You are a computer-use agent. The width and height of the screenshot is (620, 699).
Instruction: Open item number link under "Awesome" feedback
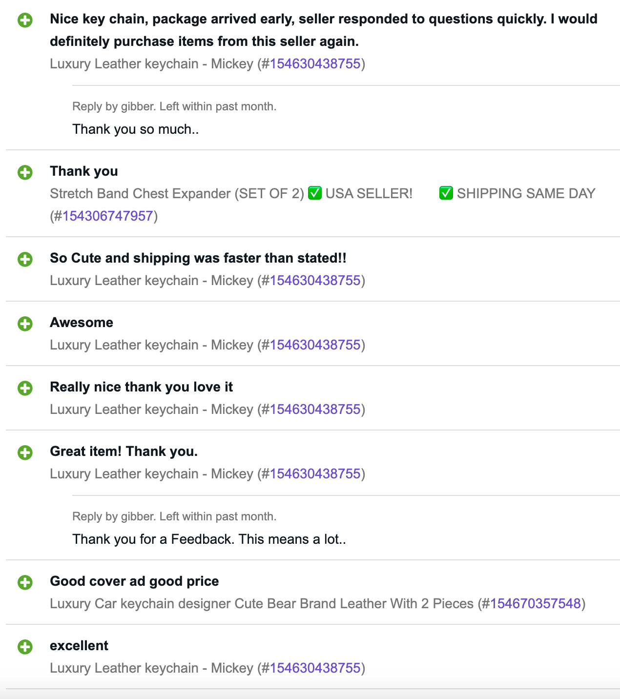pyautogui.click(x=315, y=345)
